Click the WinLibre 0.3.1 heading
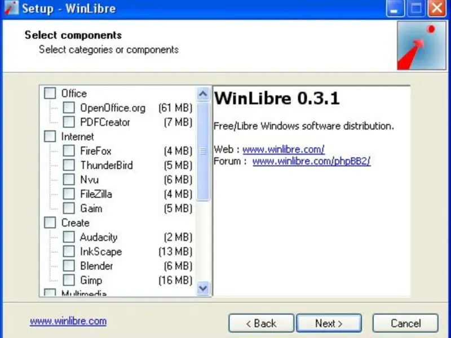This screenshot has width=451, height=338. 277,99
